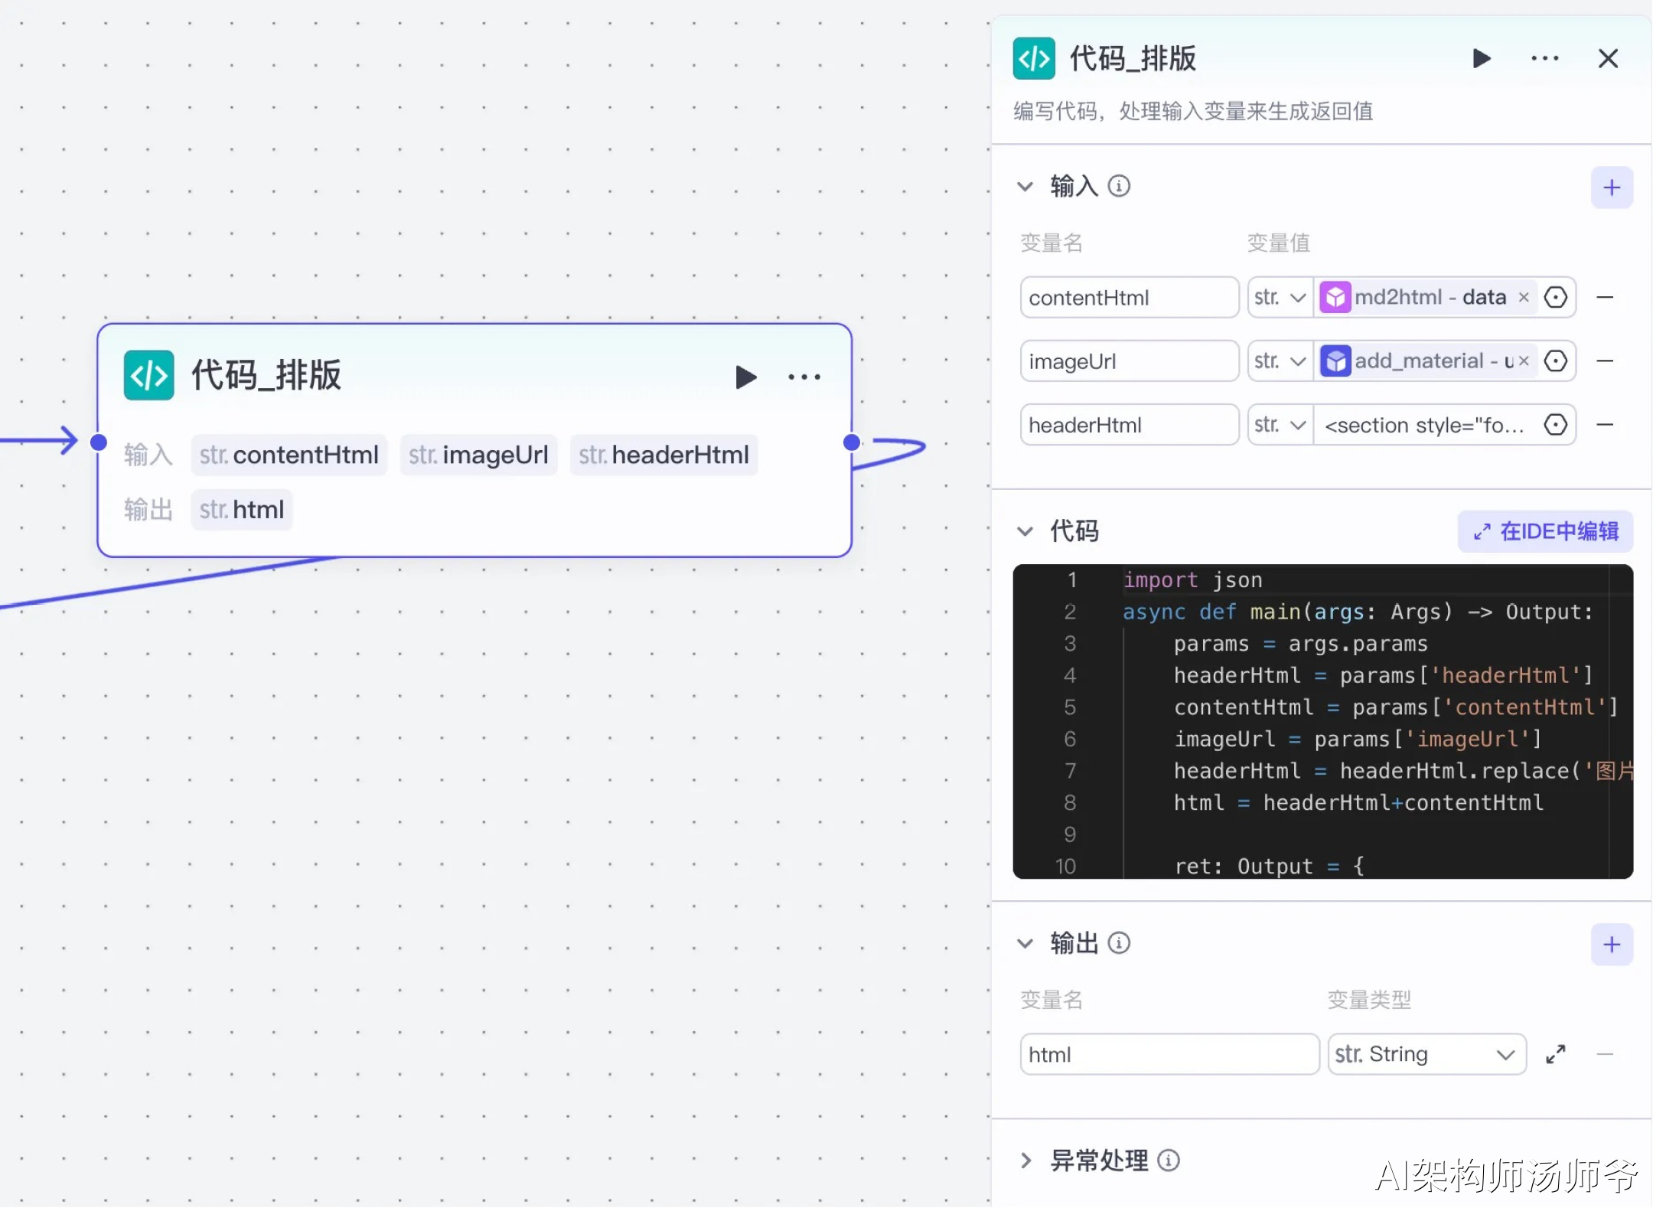Close the 代码_排版 side panel

click(1608, 59)
